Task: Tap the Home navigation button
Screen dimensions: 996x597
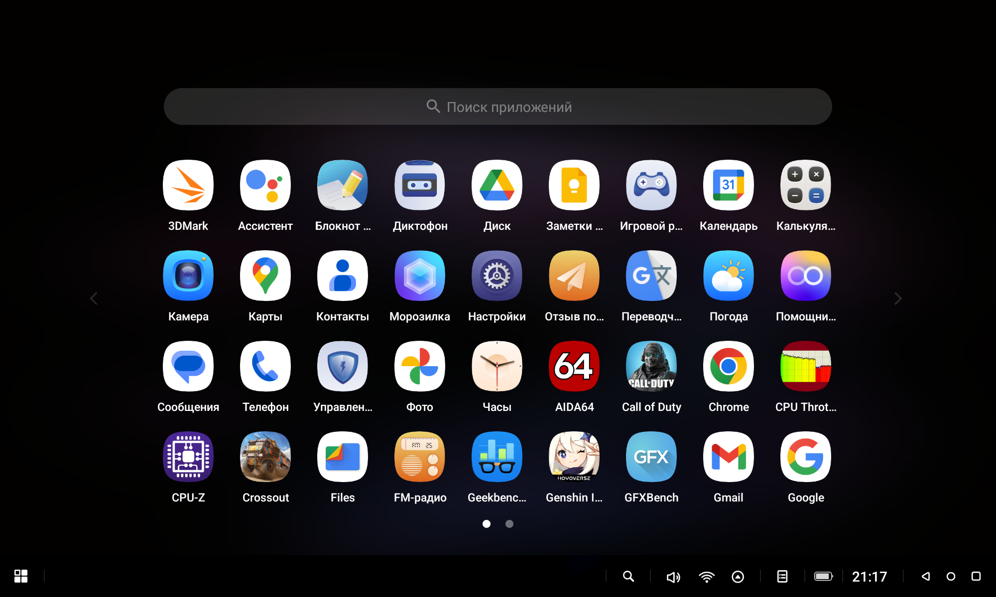Action: (951, 576)
